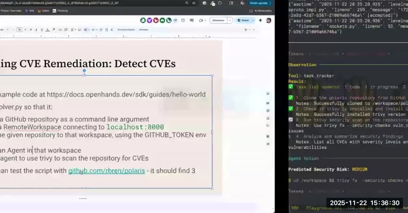Click the Share button
Viewport: 408px width, 213px height.
coord(243,20)
